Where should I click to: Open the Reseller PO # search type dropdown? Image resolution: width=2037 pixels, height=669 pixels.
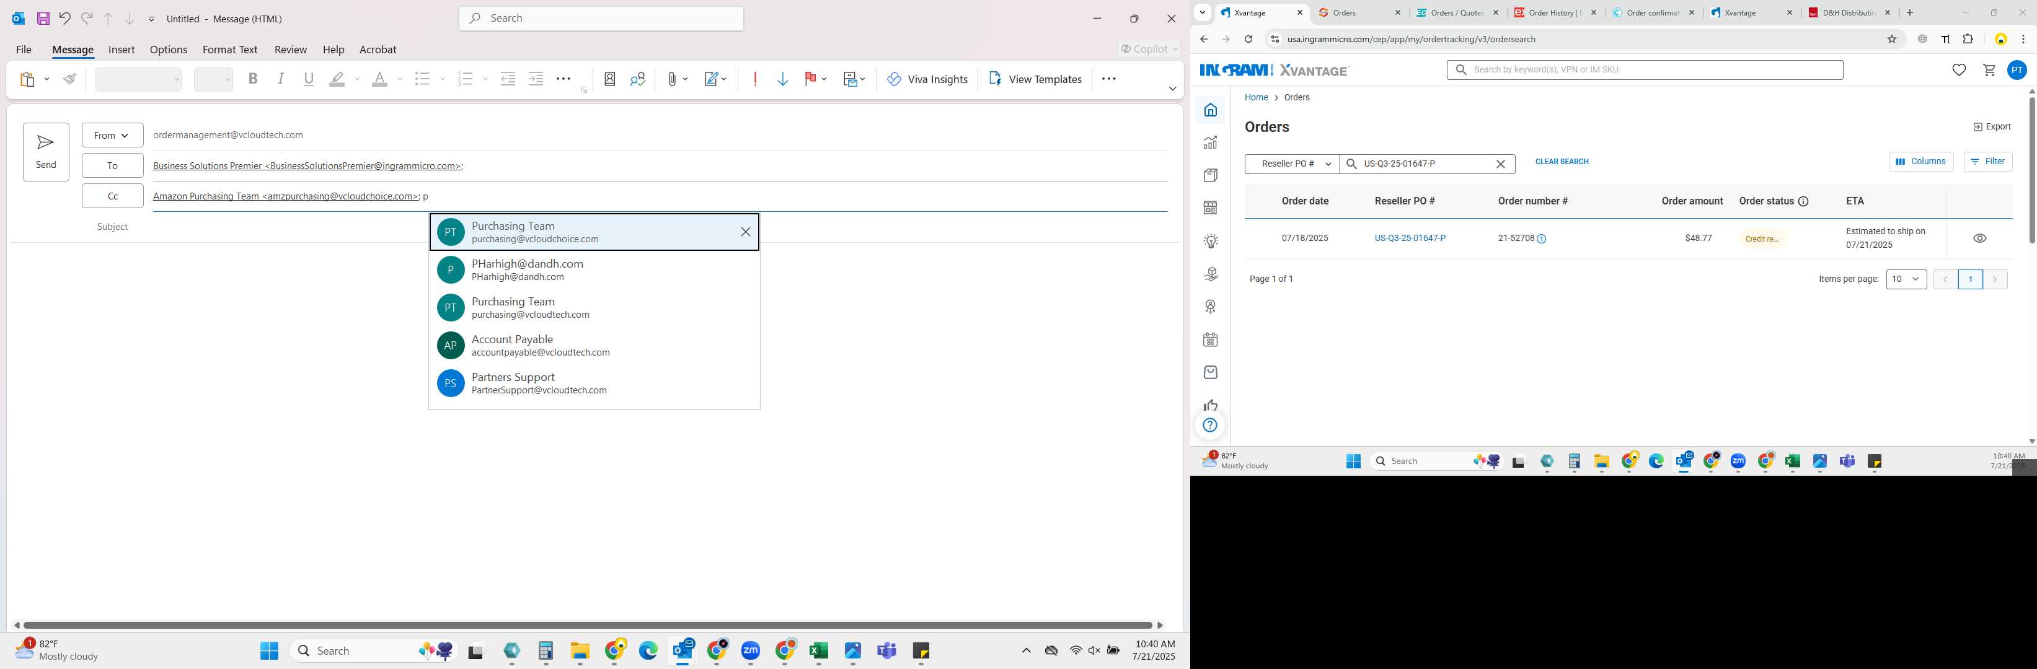pos(1292,164)
